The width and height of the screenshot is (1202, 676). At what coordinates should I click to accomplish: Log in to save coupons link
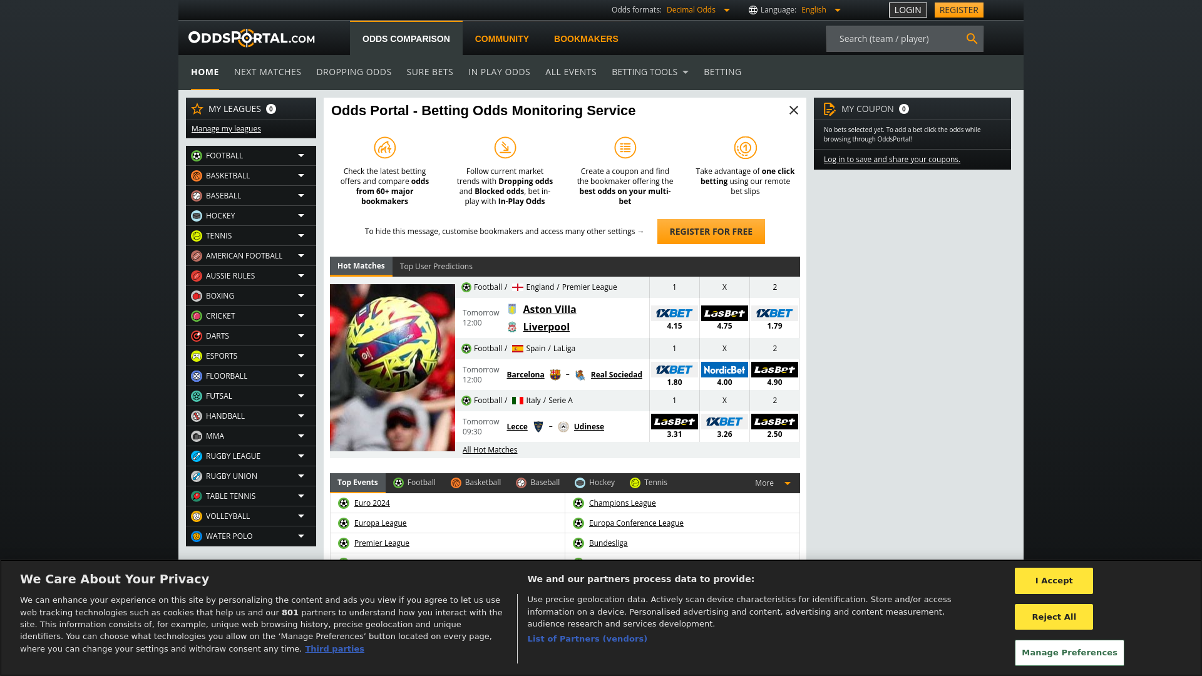(x=891, y=160)
